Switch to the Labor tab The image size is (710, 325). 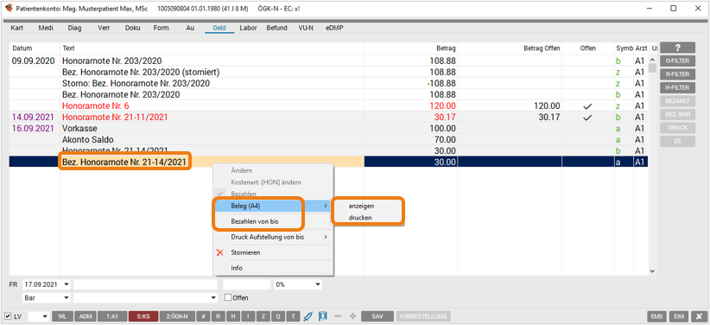248,28
